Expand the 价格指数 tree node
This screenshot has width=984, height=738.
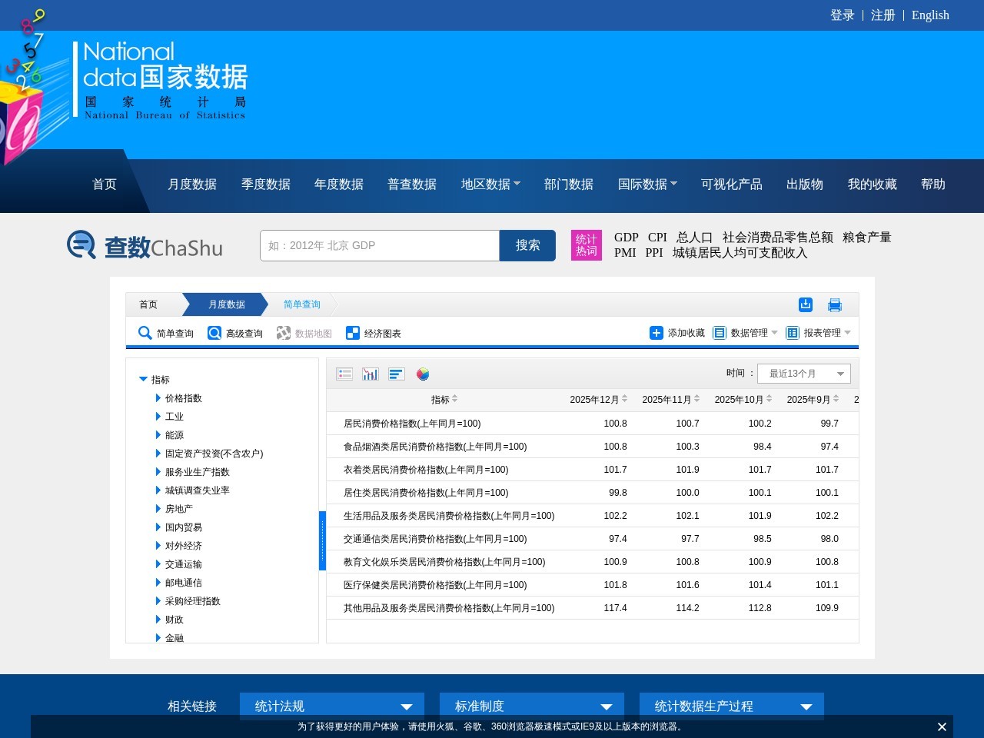coord(158,398)
